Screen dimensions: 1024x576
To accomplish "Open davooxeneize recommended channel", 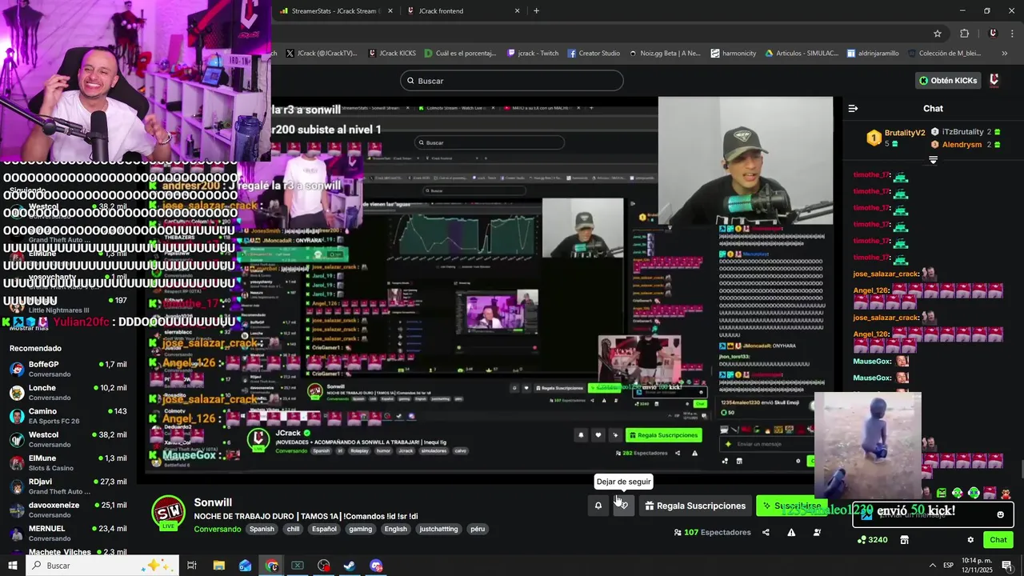I will 68,510.
